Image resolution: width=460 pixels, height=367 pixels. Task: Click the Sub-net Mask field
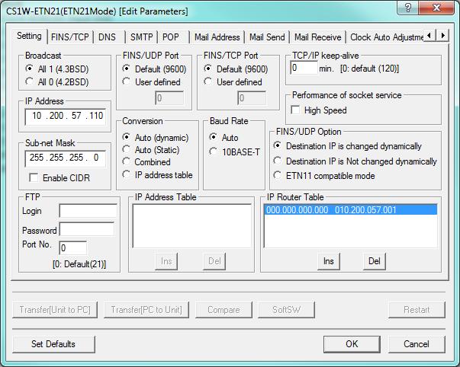tap(65, 158)
